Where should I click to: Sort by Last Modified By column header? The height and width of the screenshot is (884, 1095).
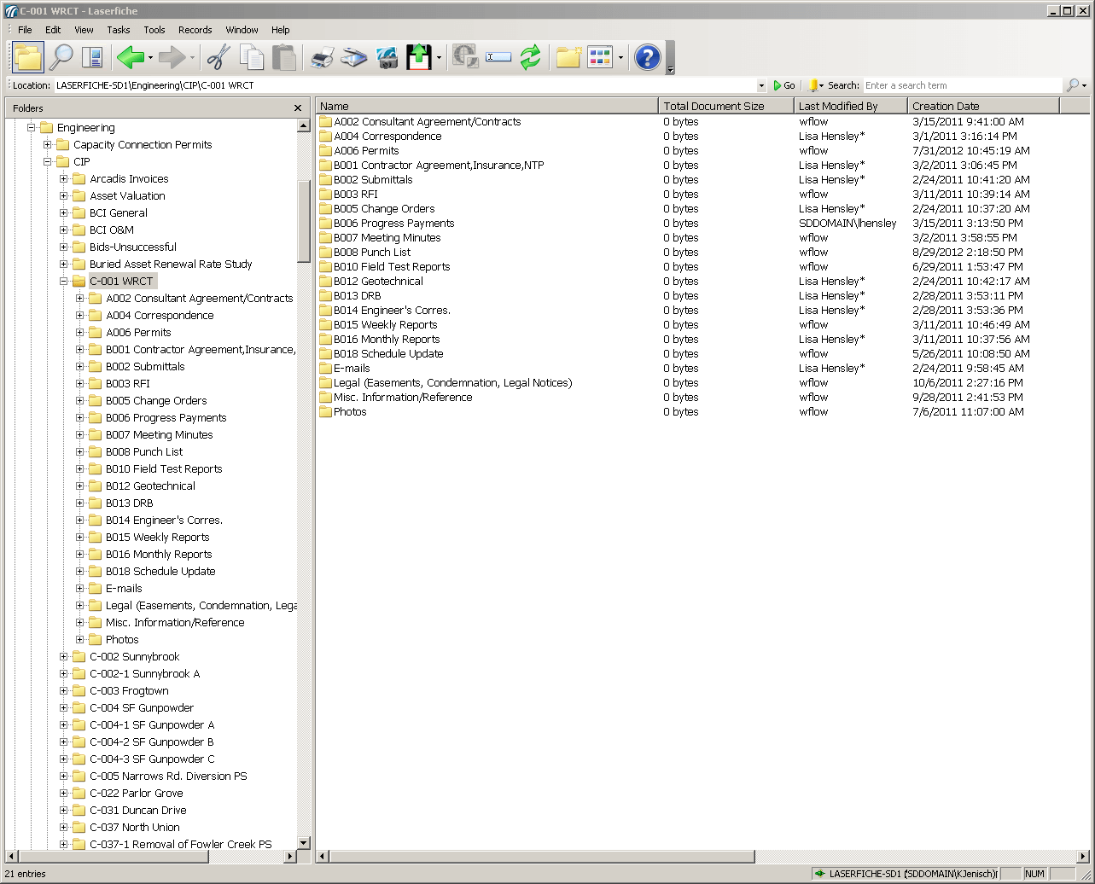[851, 106]
